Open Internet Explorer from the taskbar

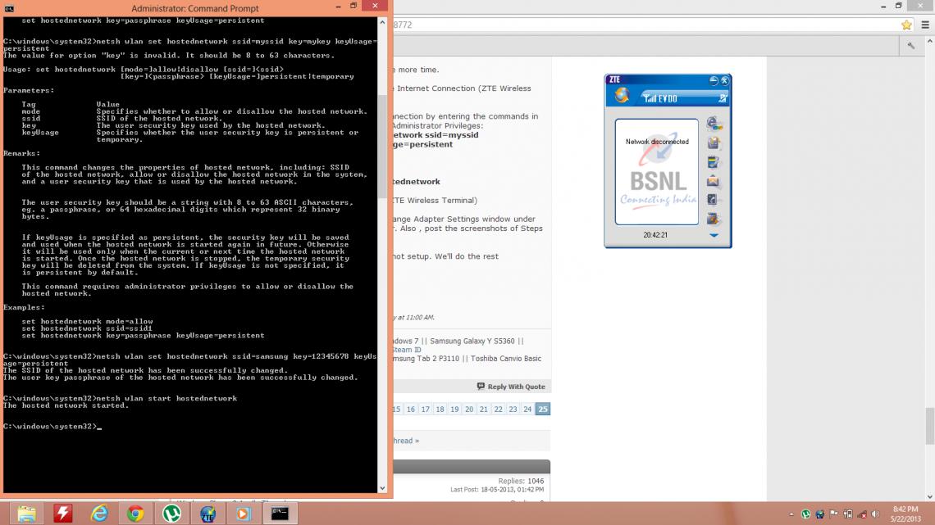tap(99, 514)
